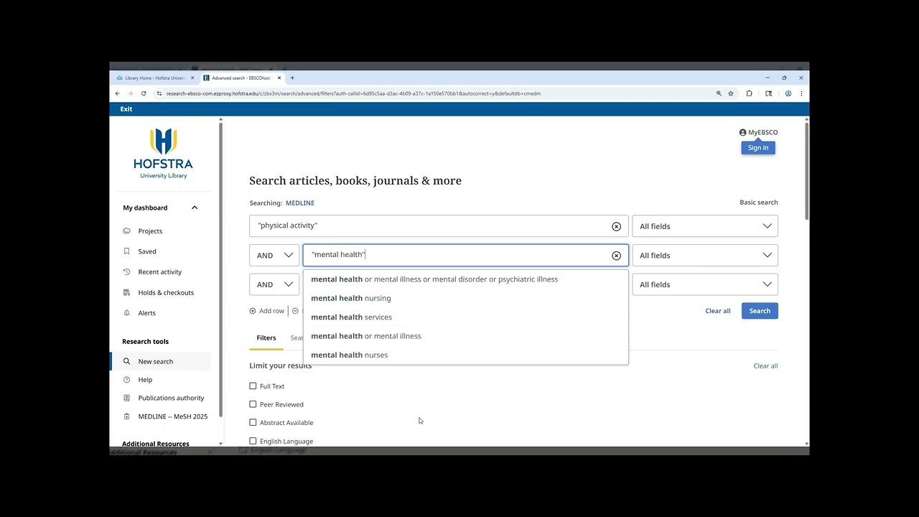Viewport: 919px width, 517px height.
Task: Check the Peer Reviewed box
Action: 253,404
